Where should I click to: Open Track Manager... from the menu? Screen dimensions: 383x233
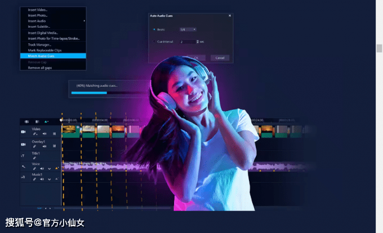pos(53,45)
